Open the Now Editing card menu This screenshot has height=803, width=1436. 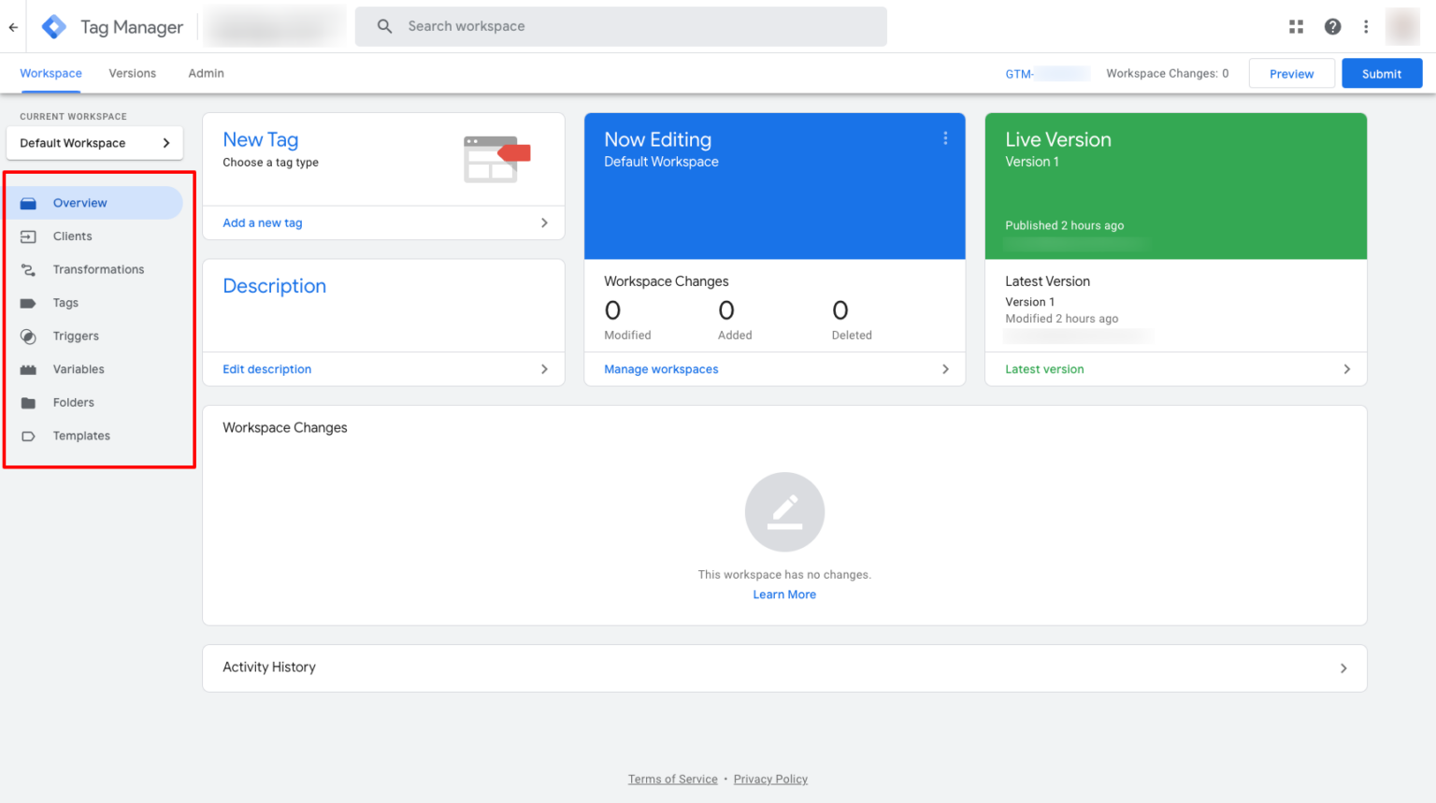coord(945,137)
